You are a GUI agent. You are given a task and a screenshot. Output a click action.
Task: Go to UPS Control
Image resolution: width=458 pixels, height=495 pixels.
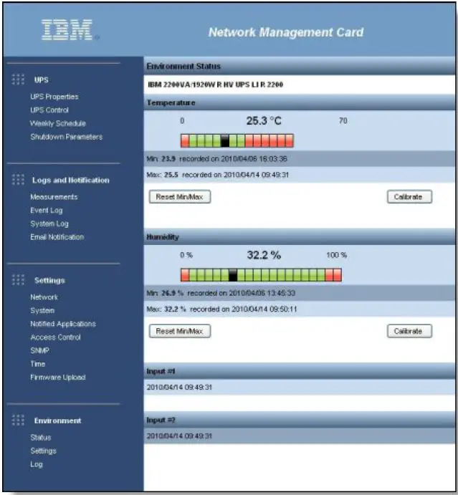(49, 110)
